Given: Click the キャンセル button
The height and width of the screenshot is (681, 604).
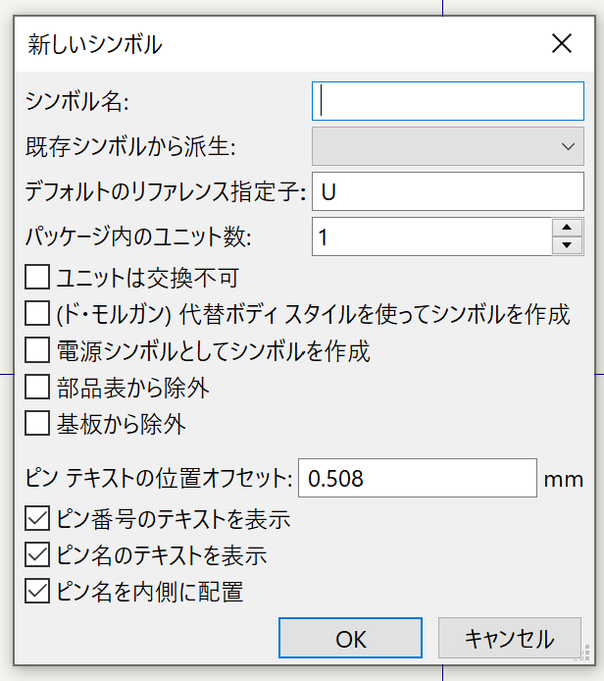Looking at the screenshot, I should point(510,638).
